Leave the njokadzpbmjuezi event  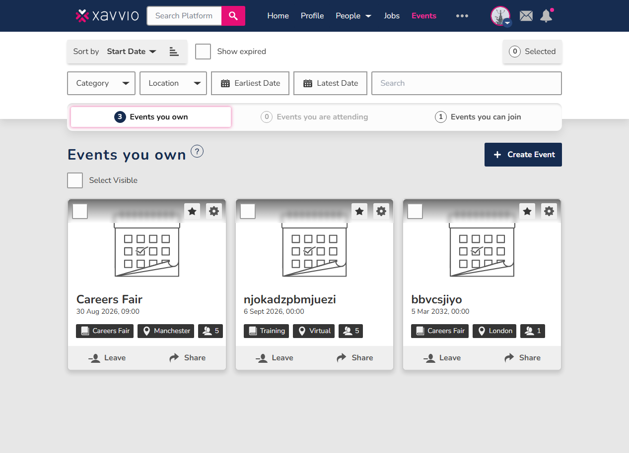point(275,358)
